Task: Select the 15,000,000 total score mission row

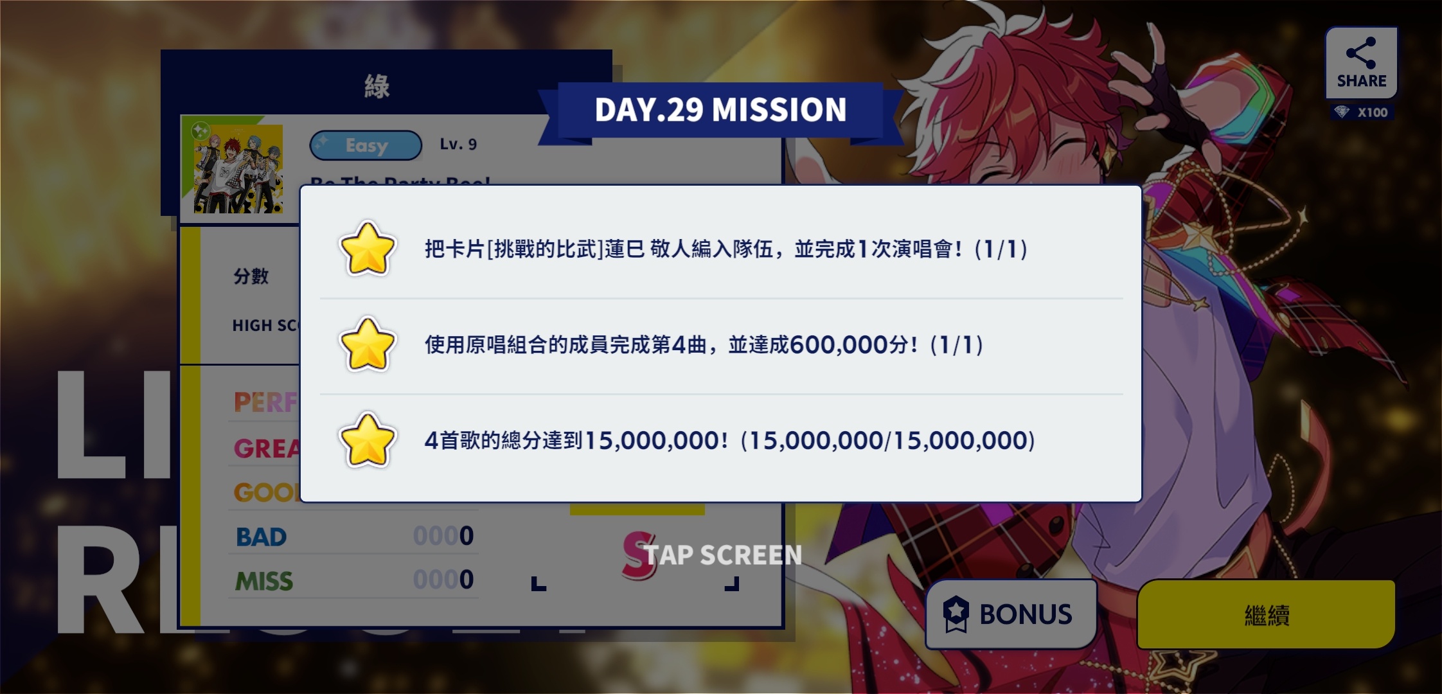Action: click(721, 441)
